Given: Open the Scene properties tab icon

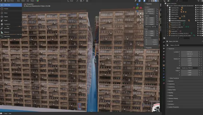Looking at the screenshot, I should tap(164, 55).
